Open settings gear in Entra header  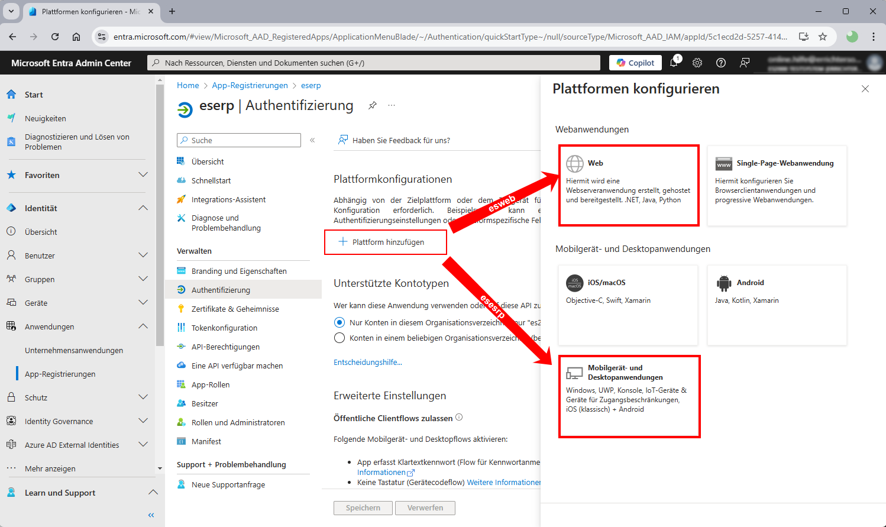[697, 63]
